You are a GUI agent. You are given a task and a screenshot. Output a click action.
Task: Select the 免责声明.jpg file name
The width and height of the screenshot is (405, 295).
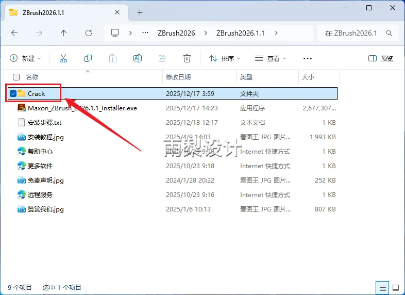coord(46,181)
